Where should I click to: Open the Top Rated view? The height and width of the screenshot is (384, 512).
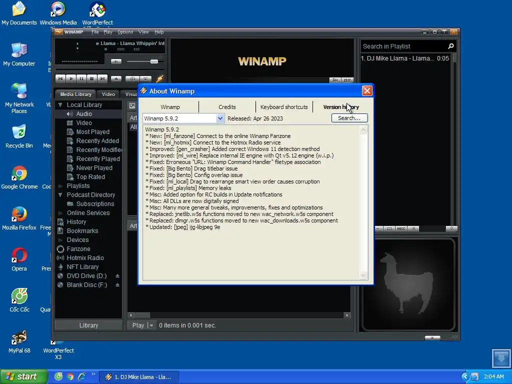click(x=90, y=177)
